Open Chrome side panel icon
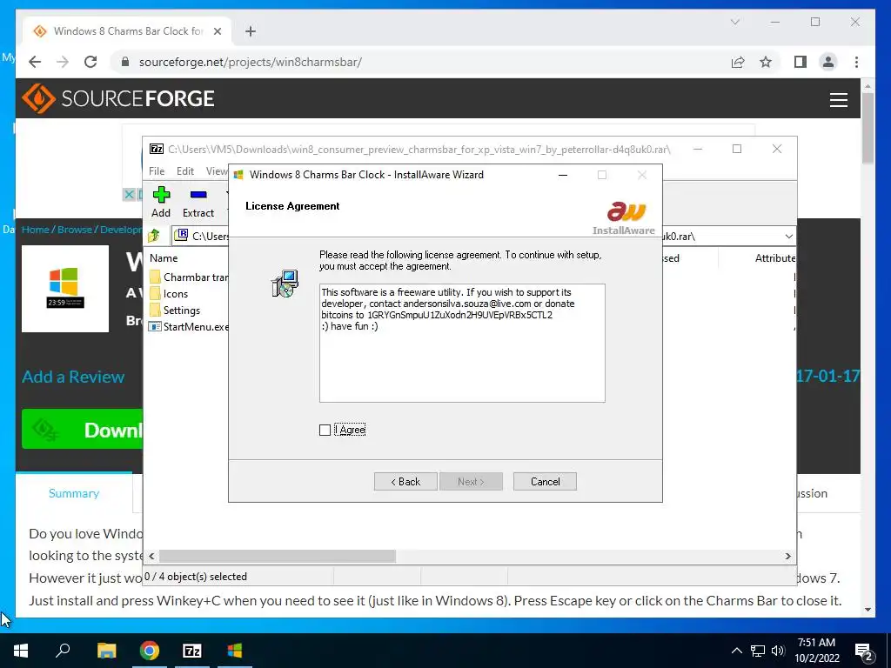This screenshot has width=891, height=668. (801, 62)
